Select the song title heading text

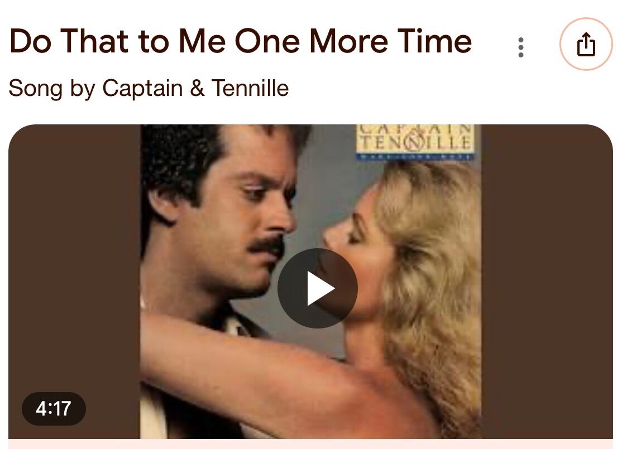241,41
